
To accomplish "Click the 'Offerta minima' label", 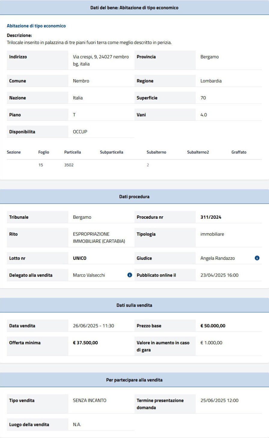I will tap(25, 343).
